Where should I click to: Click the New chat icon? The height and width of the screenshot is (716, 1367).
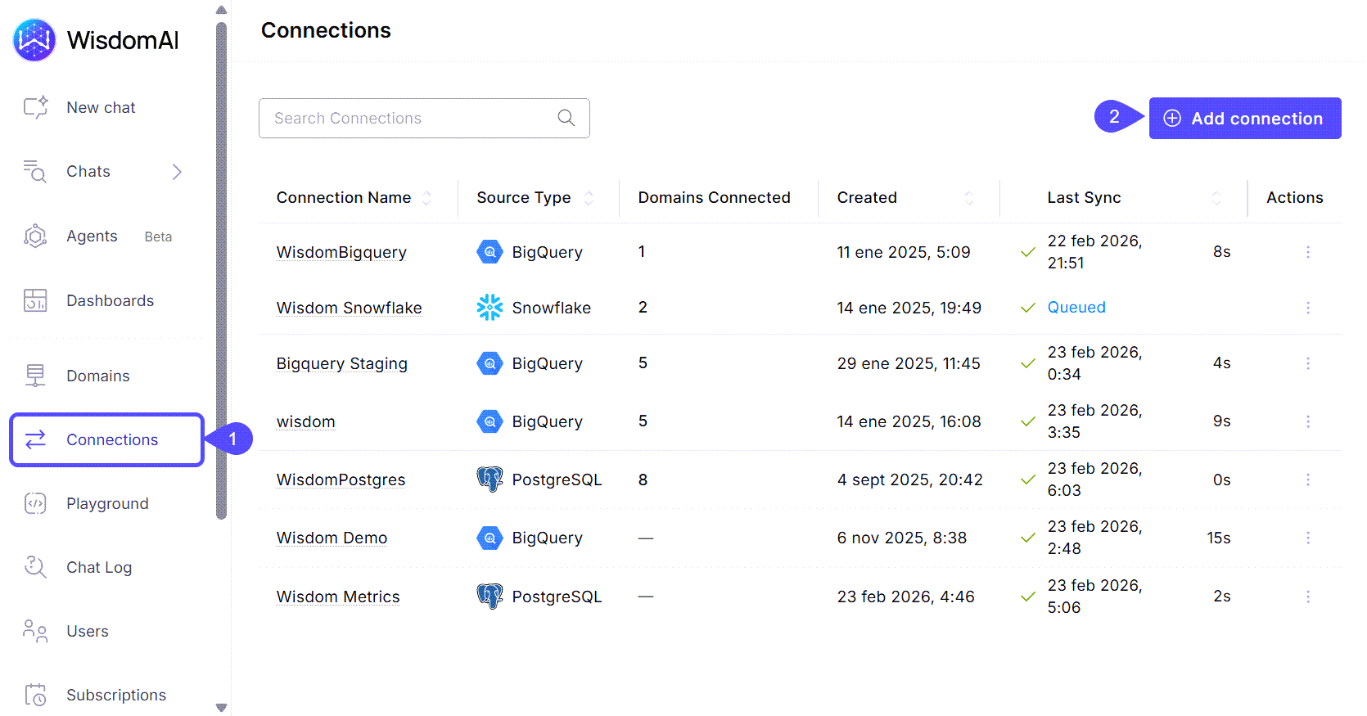[35, 107]
